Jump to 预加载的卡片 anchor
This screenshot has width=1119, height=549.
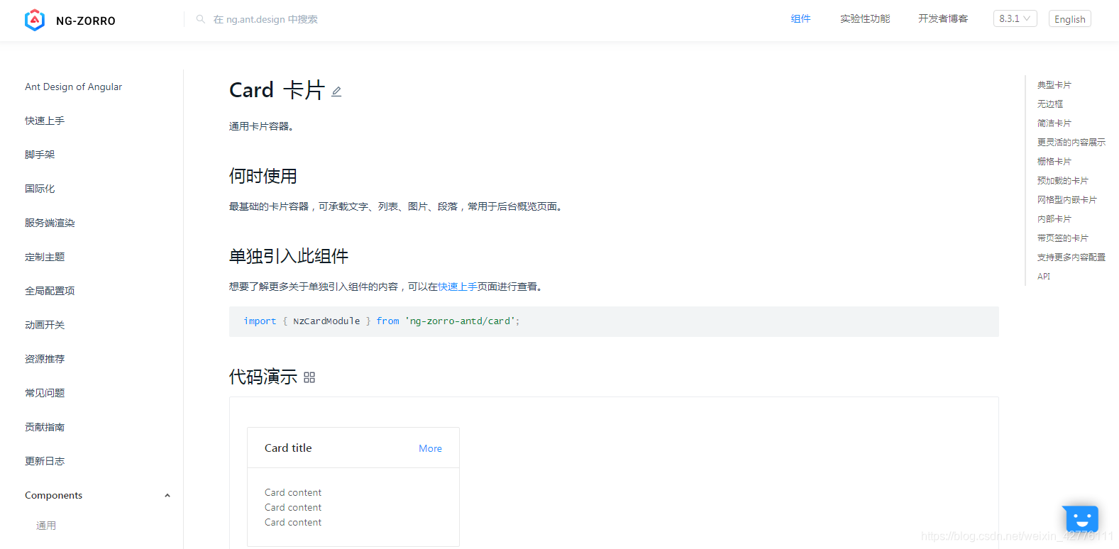tap(1063, 181)
